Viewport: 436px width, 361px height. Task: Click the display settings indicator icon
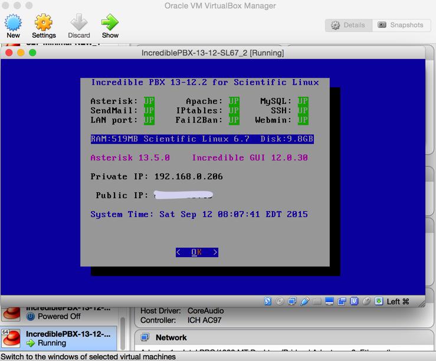coord(329,301)
